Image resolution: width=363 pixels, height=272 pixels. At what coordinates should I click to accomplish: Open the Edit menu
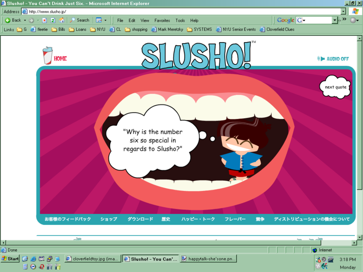click(132, 20)
